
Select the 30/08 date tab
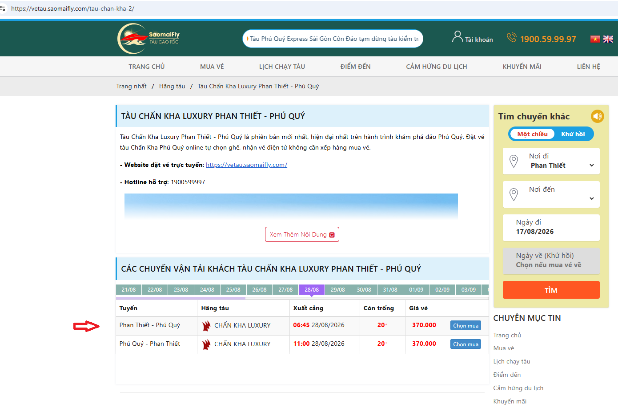click(364, 290)
